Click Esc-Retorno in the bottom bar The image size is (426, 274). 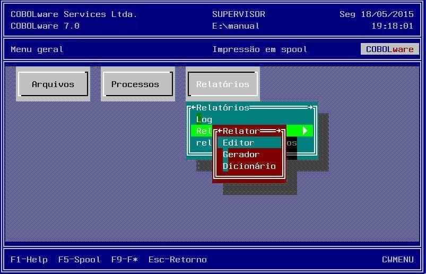pyautogui.click(x=177, y=259)
